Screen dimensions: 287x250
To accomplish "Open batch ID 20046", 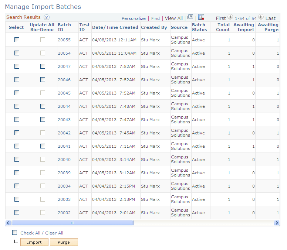I will click(x=64, y=80).
